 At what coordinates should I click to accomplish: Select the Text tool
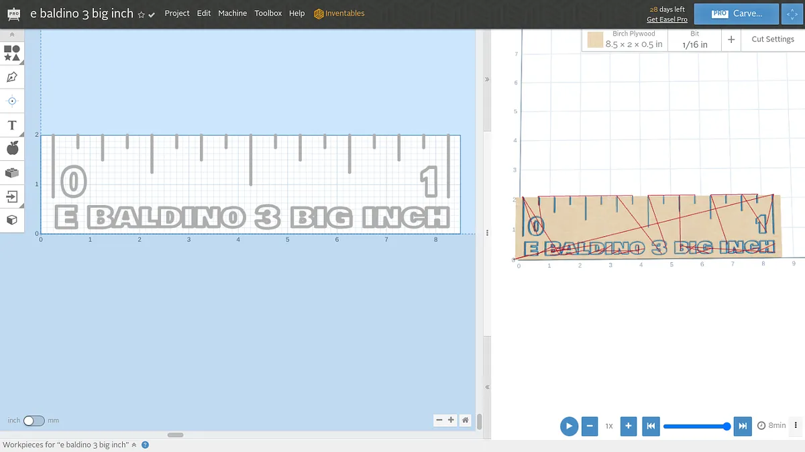pos(12,125)
